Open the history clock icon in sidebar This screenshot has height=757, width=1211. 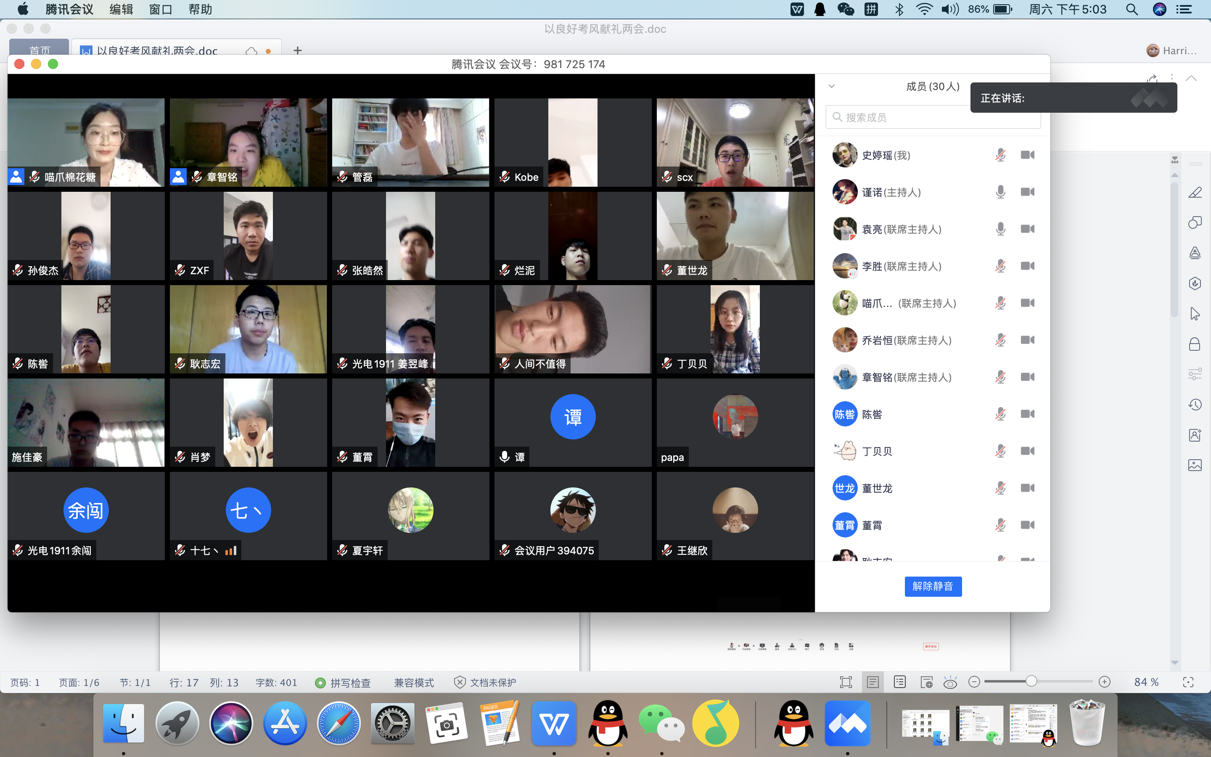coord(1195,405)
